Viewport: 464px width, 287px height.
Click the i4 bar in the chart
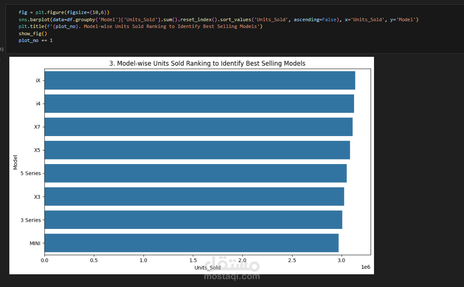[x=199, y=103]
